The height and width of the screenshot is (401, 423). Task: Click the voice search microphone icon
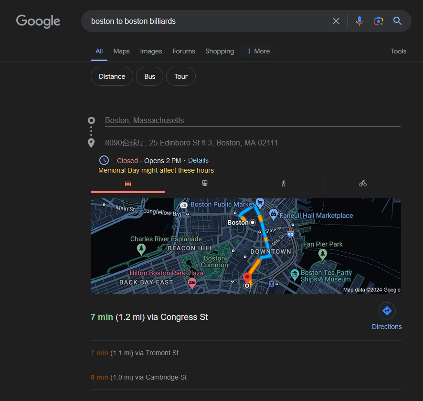point(360,21)
